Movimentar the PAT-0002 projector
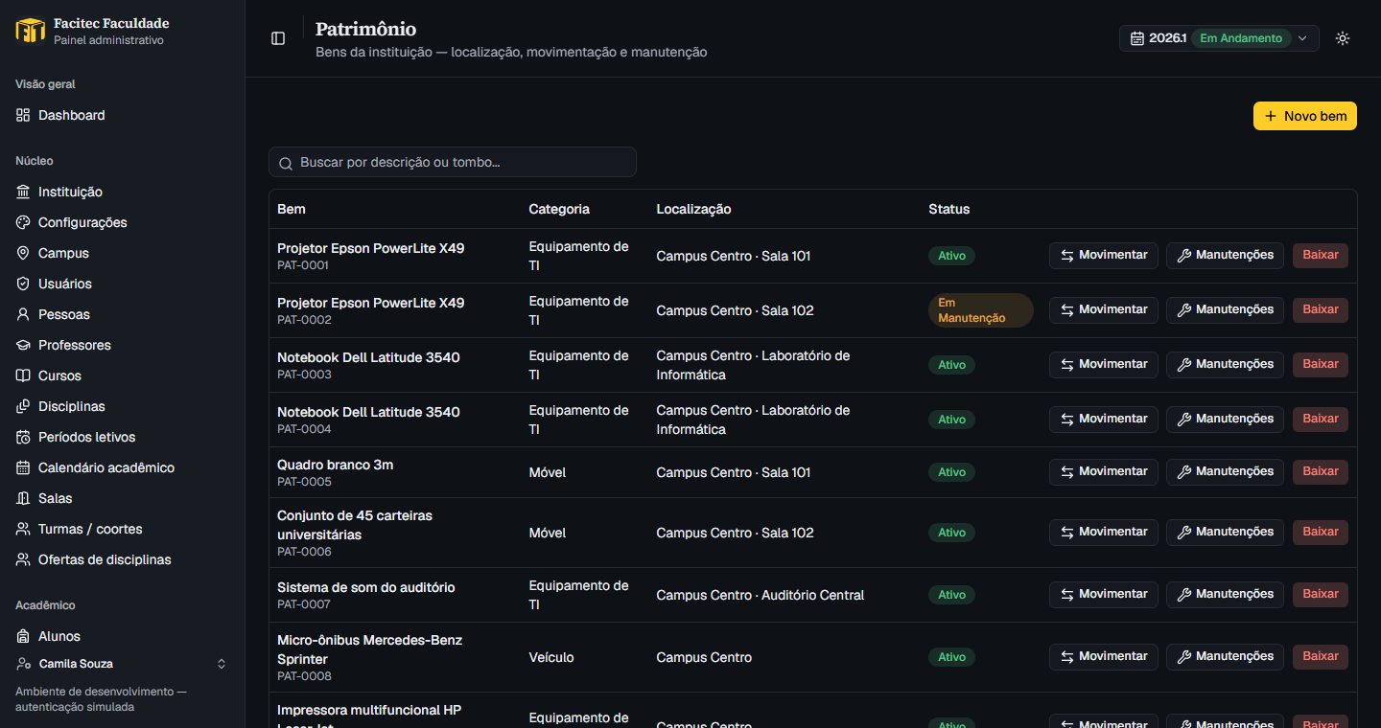1381x728 pixels. click(1104, 309)
